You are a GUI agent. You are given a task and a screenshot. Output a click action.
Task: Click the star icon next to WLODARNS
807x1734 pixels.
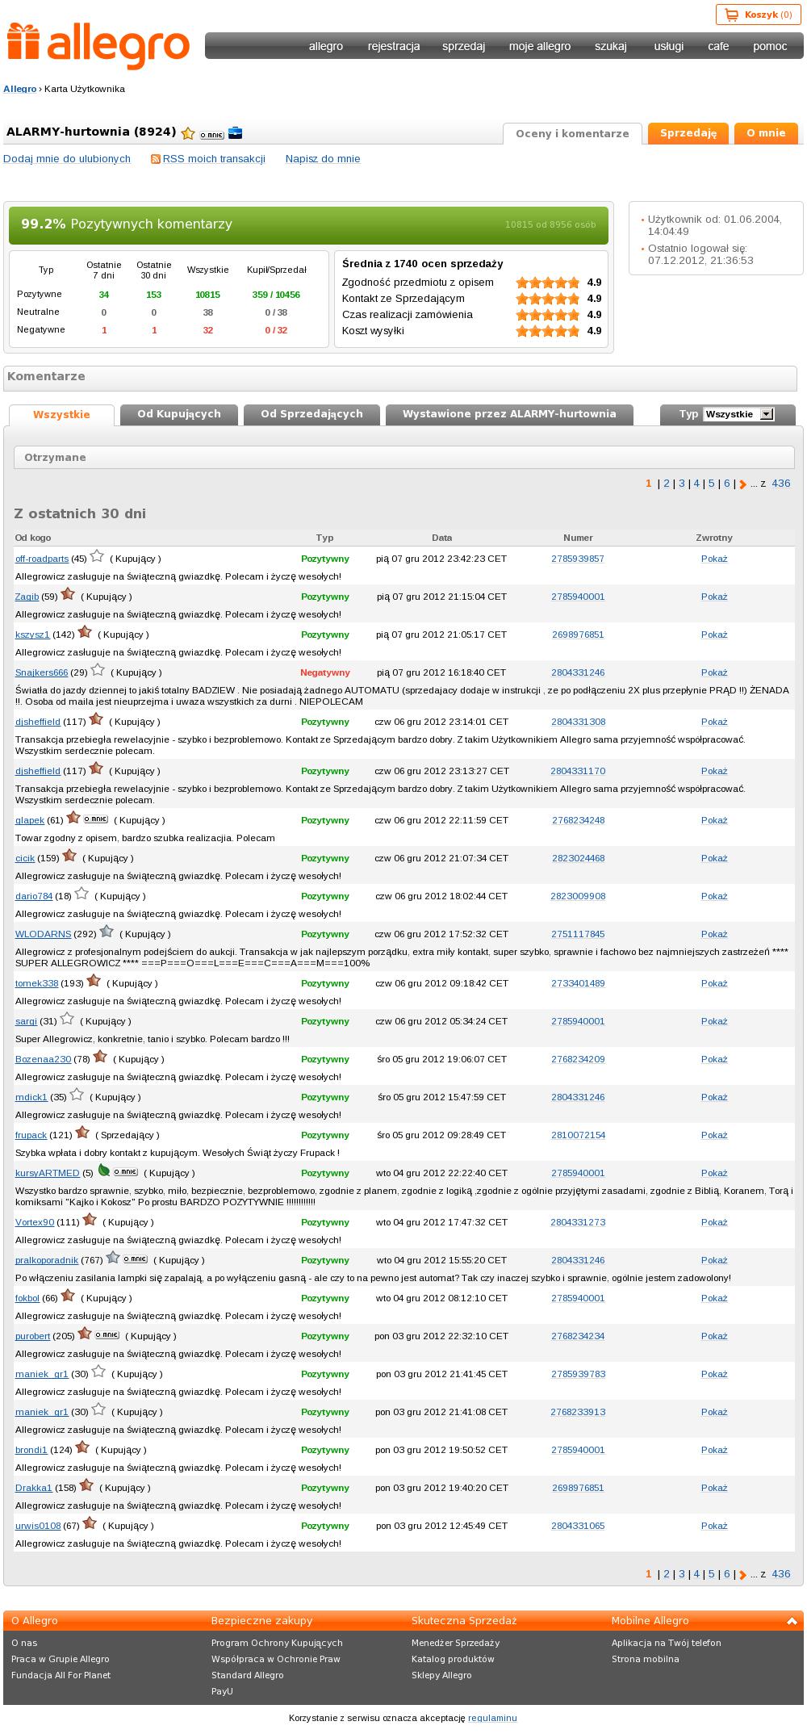[107, 932]
